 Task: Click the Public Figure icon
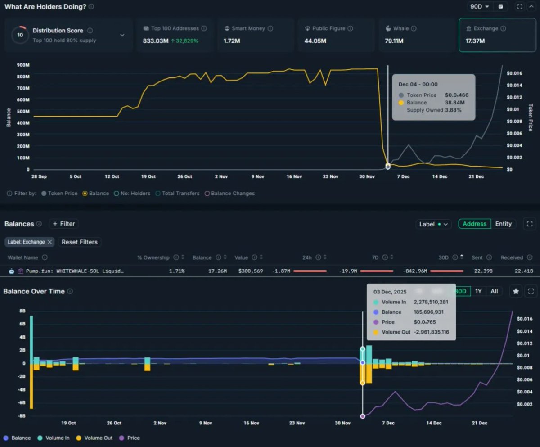(x=307, y=28)
